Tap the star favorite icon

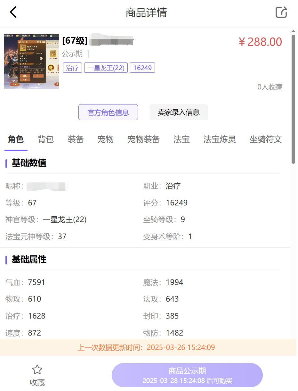point(37,370)
